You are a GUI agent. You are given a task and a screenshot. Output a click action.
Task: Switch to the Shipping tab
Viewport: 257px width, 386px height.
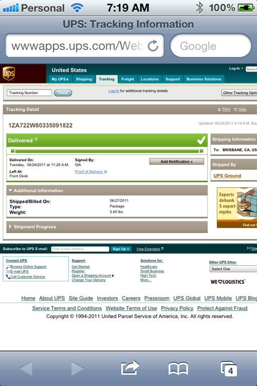coord(84,79)
